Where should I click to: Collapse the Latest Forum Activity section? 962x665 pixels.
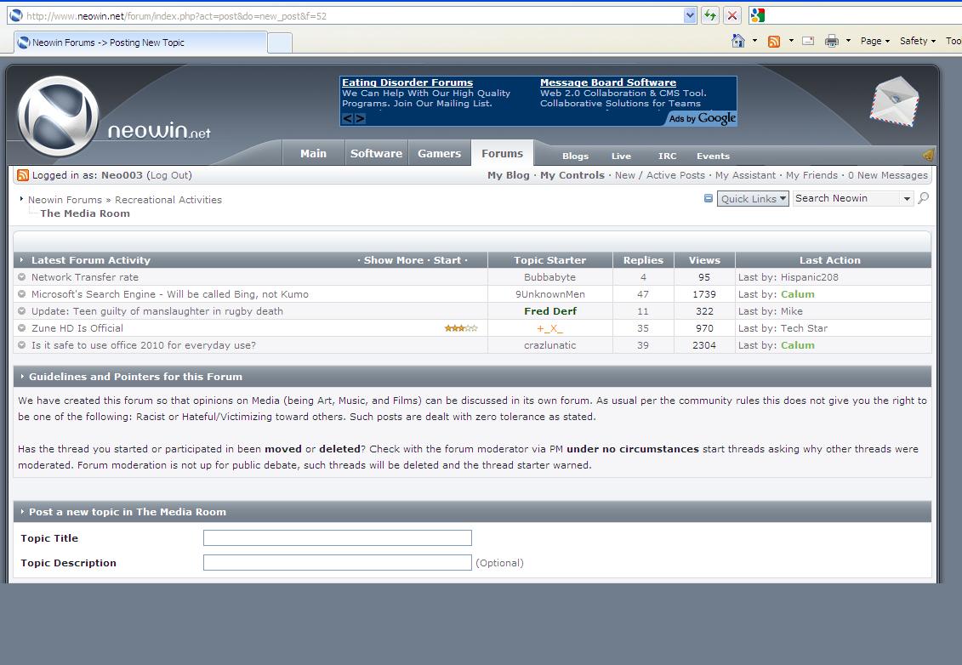(22, 260)
